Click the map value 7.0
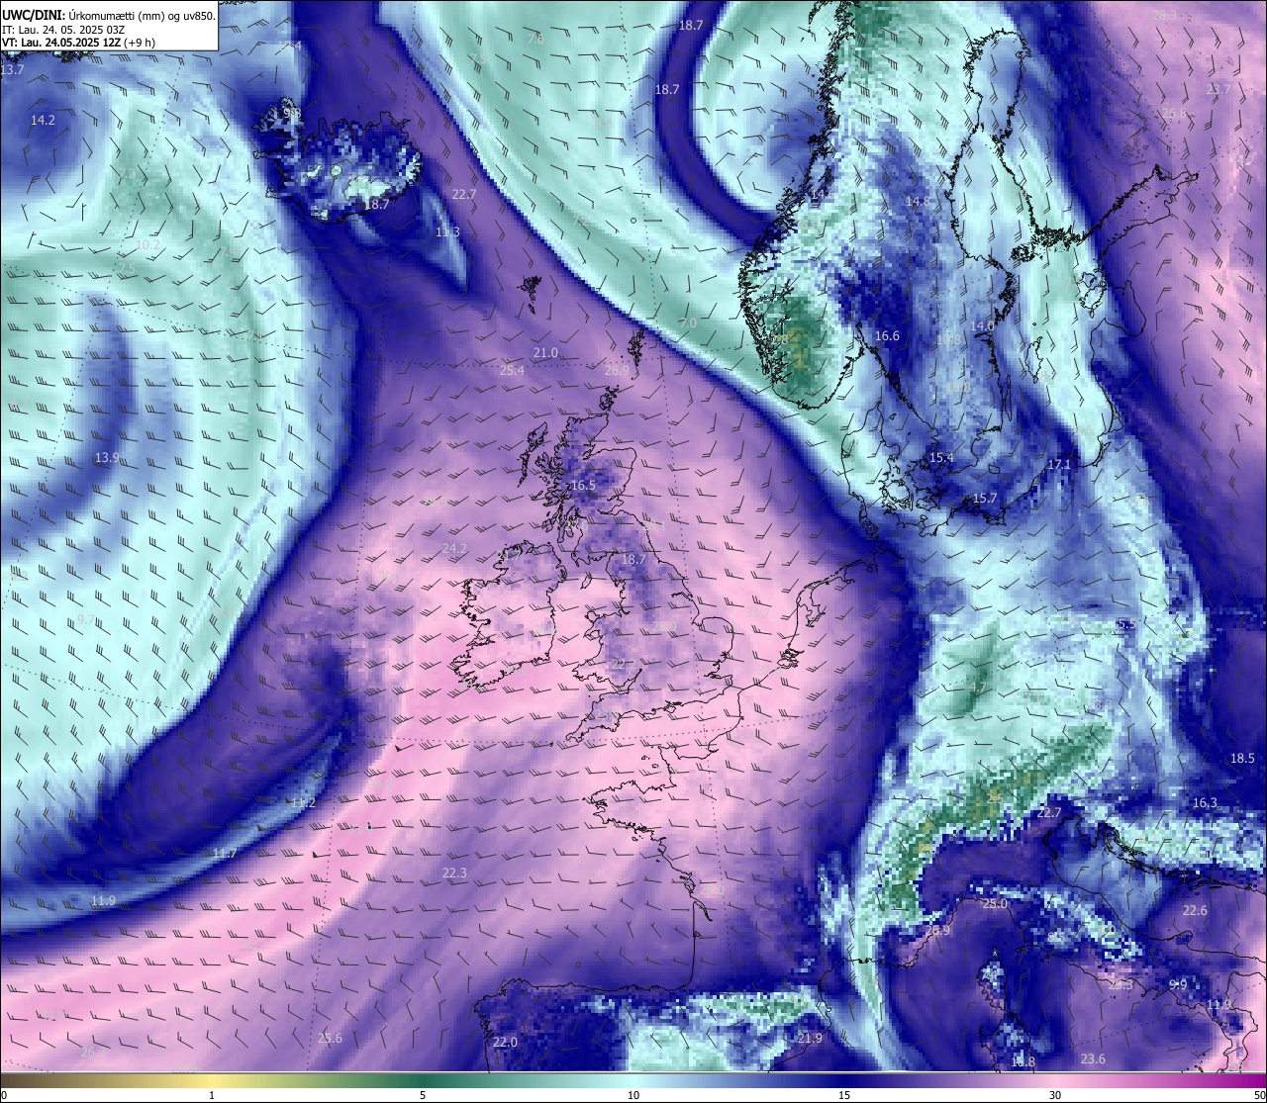The image size is (1267, 1103). tap(688, 323)
